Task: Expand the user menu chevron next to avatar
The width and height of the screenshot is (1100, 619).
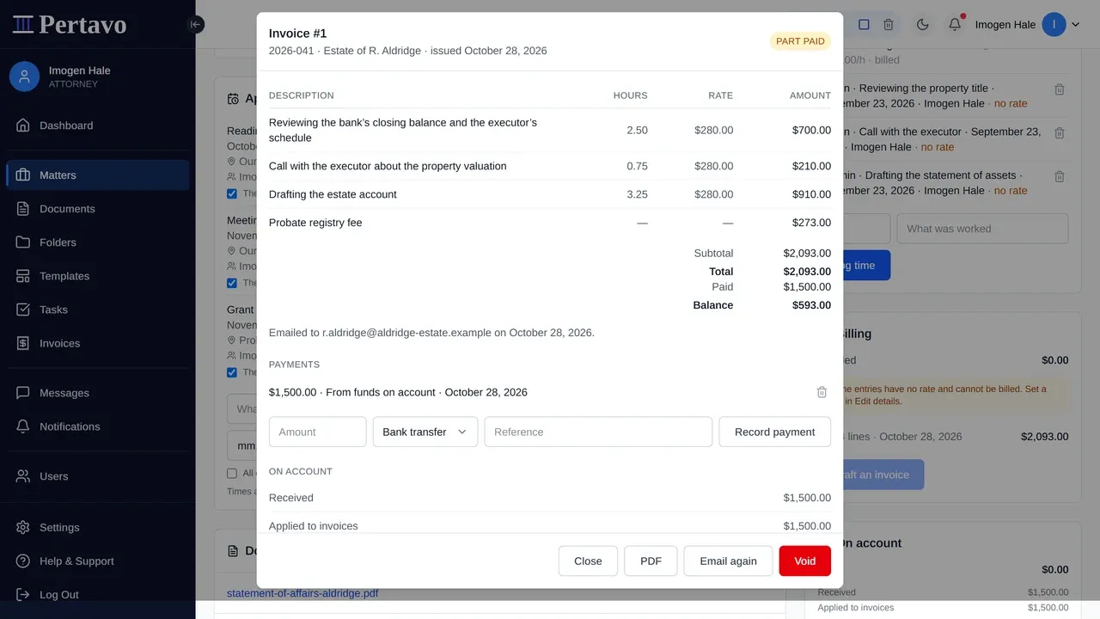Action: pyautogui.click(x=1075, y=25)
